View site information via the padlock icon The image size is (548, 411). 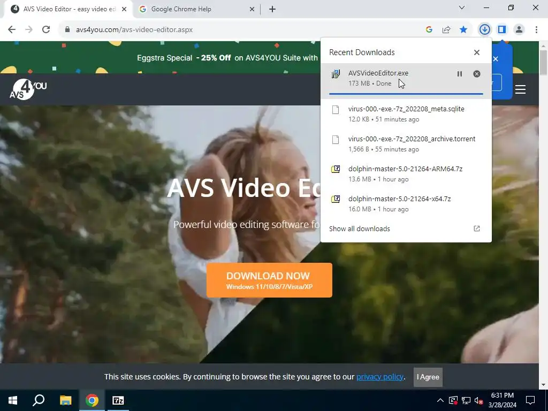tap(67, 30)
